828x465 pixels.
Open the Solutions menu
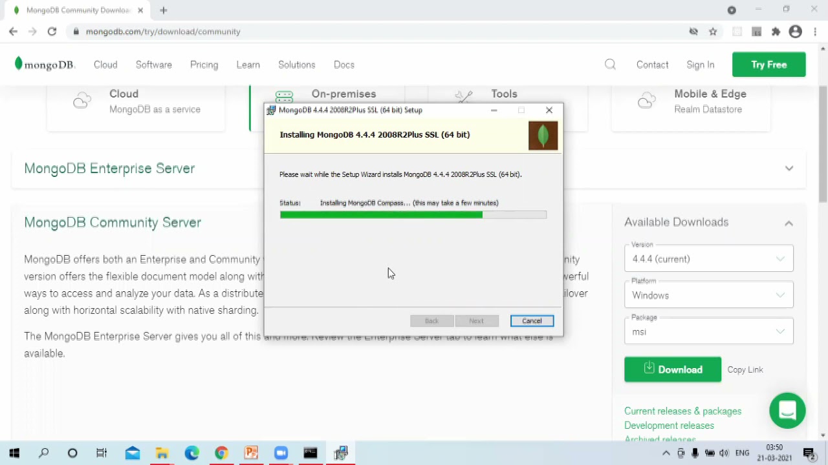(x=297, y=65)
